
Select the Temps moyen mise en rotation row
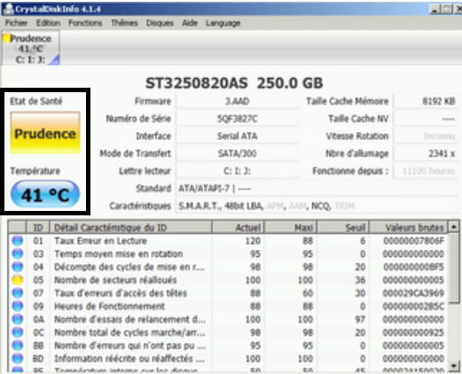click(228, 253)
